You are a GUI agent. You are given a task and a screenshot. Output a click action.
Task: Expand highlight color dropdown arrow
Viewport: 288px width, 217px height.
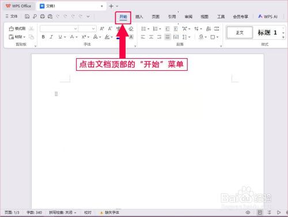(x=112, y=37)
